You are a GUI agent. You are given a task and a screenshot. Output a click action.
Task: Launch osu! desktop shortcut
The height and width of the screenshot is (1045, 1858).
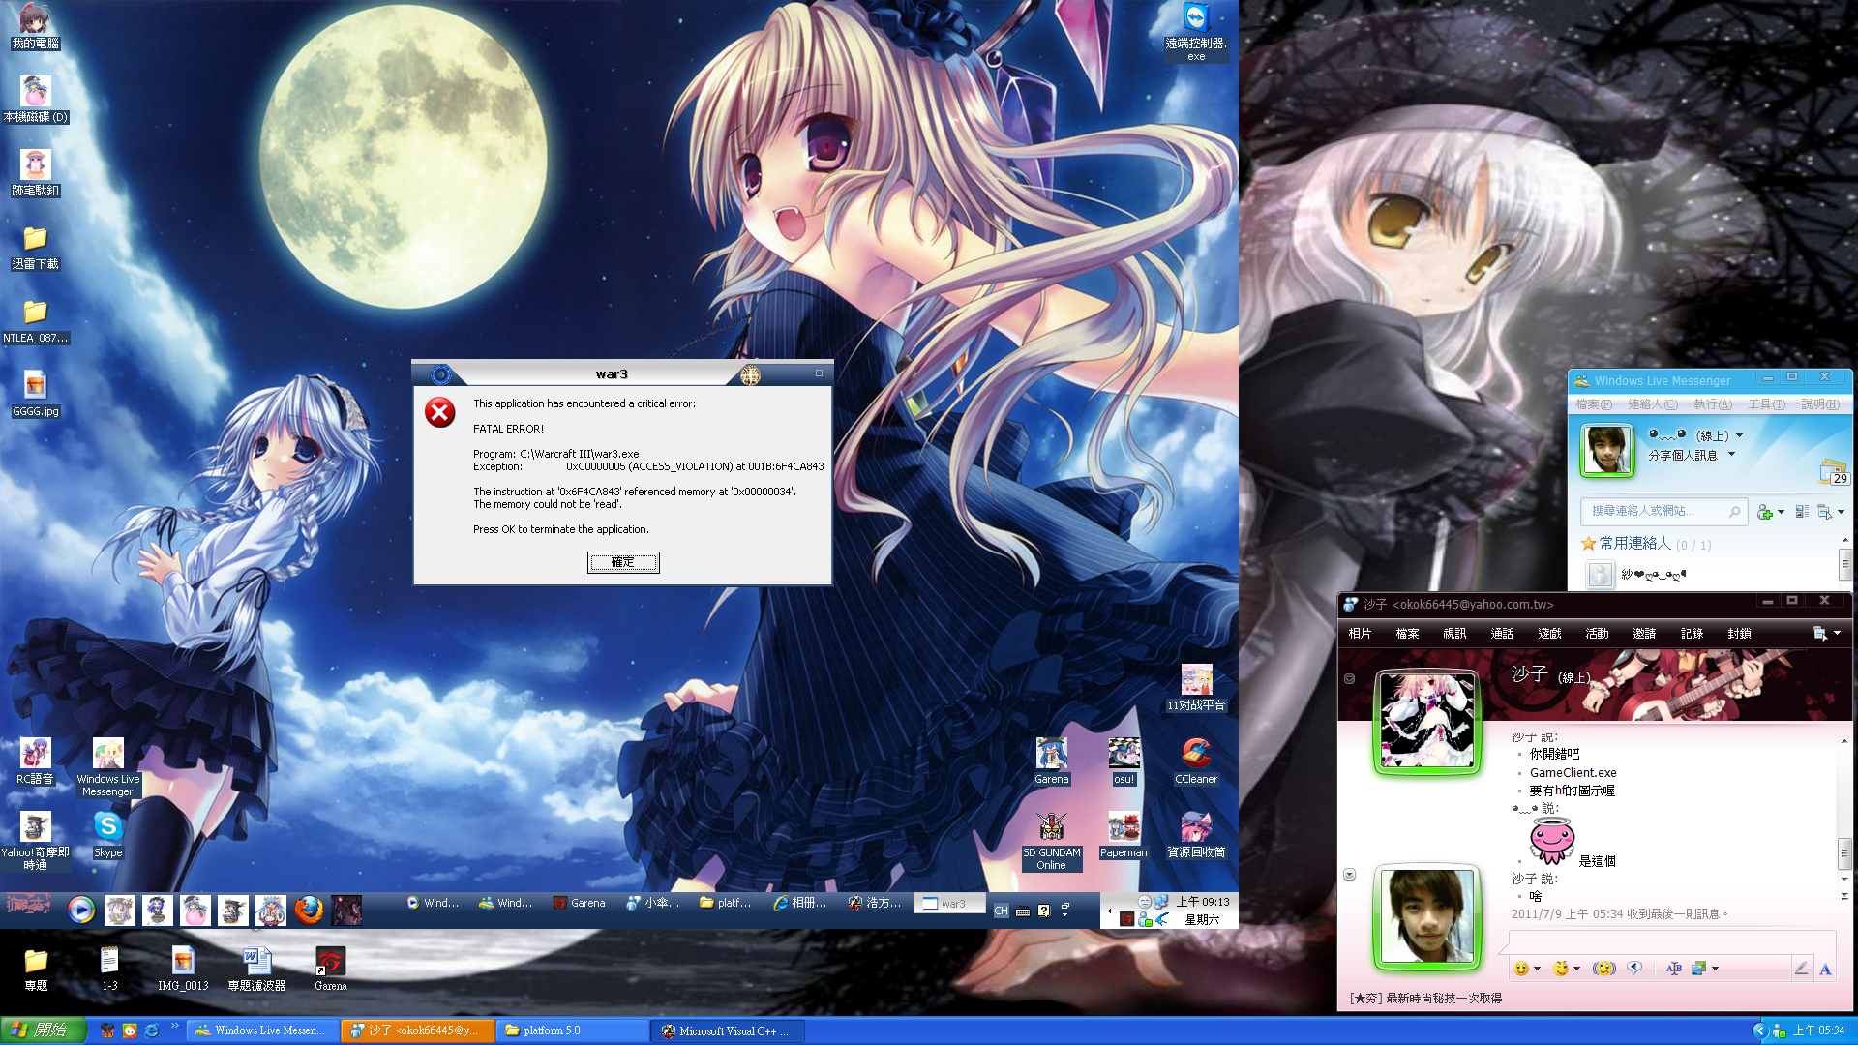click(1124, 761)
